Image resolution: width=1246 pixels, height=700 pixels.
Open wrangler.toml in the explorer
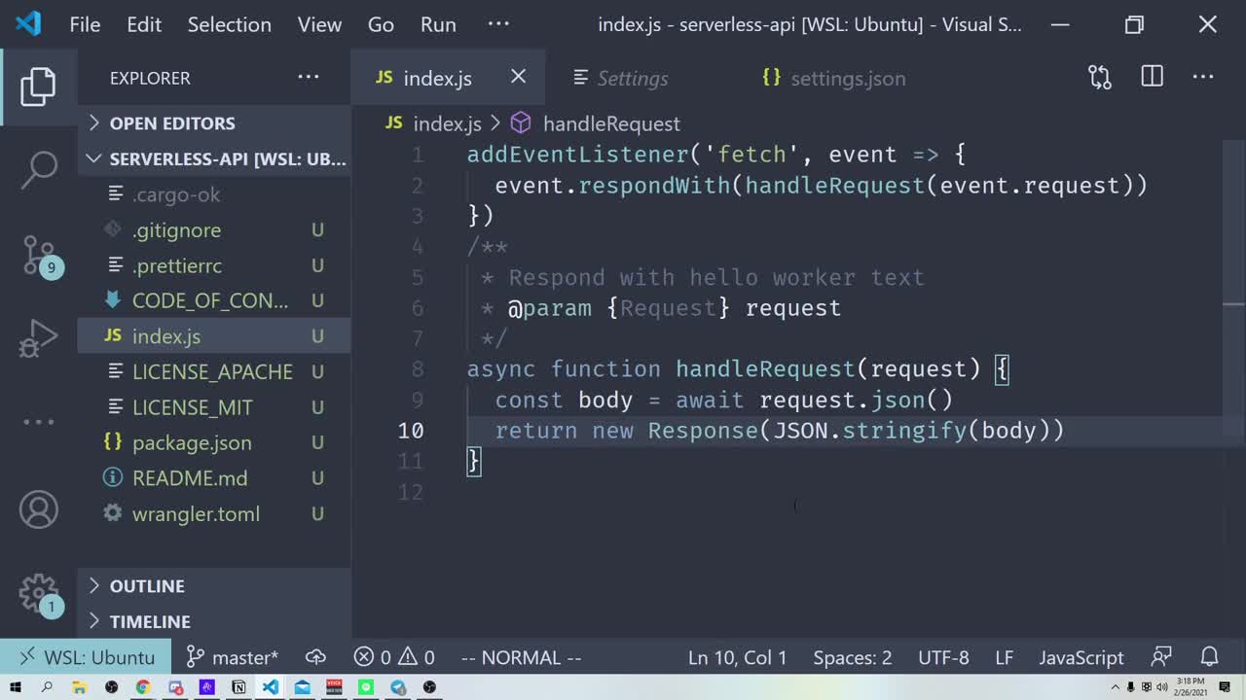point(196,513)
